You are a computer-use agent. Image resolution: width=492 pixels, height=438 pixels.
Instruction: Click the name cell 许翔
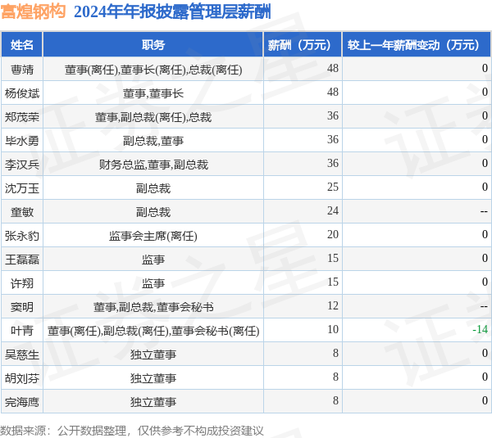[x=22, y=283]
